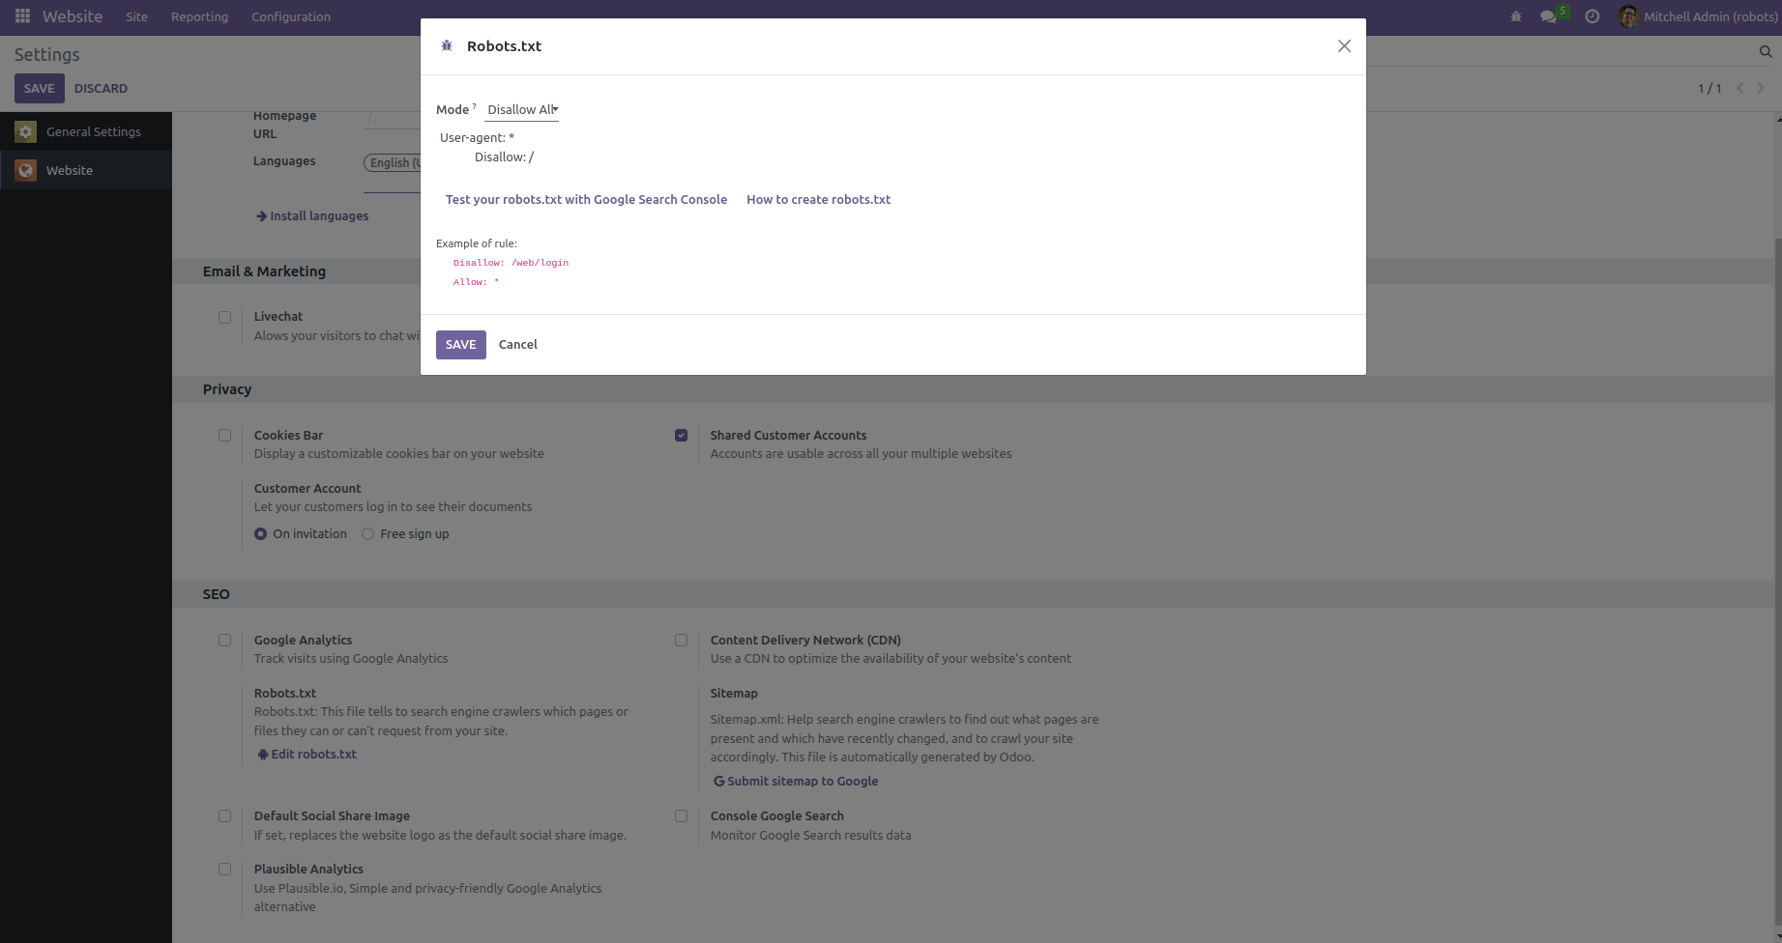
Task: Open the Site menu
Action: tap(136, 16)
